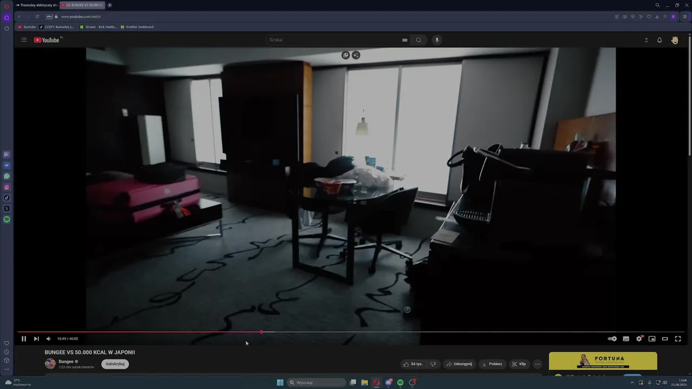This screenshot has height=389, width=692.
Task: Go to YouTube home via logo
Action: pos(47,40)
